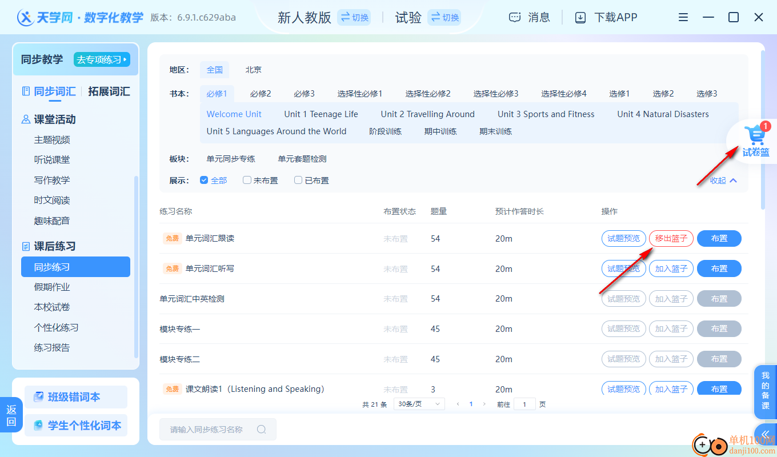The height and width of the screenshot is (457, 777).
Task: Check the 全部 display checkbox
Action: (x=204, y=180)
